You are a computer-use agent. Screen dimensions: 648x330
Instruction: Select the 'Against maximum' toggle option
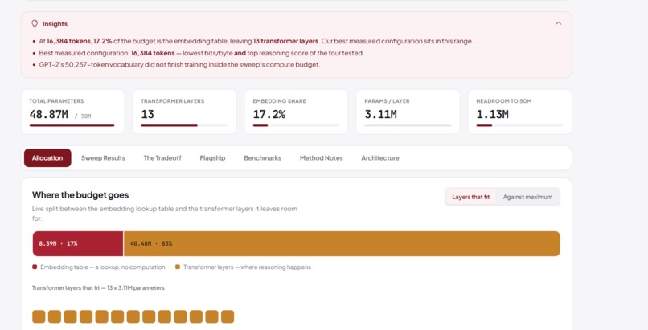pos(527,197)
